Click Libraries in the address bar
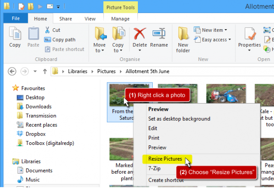274x188 pixels. [77, 71]
